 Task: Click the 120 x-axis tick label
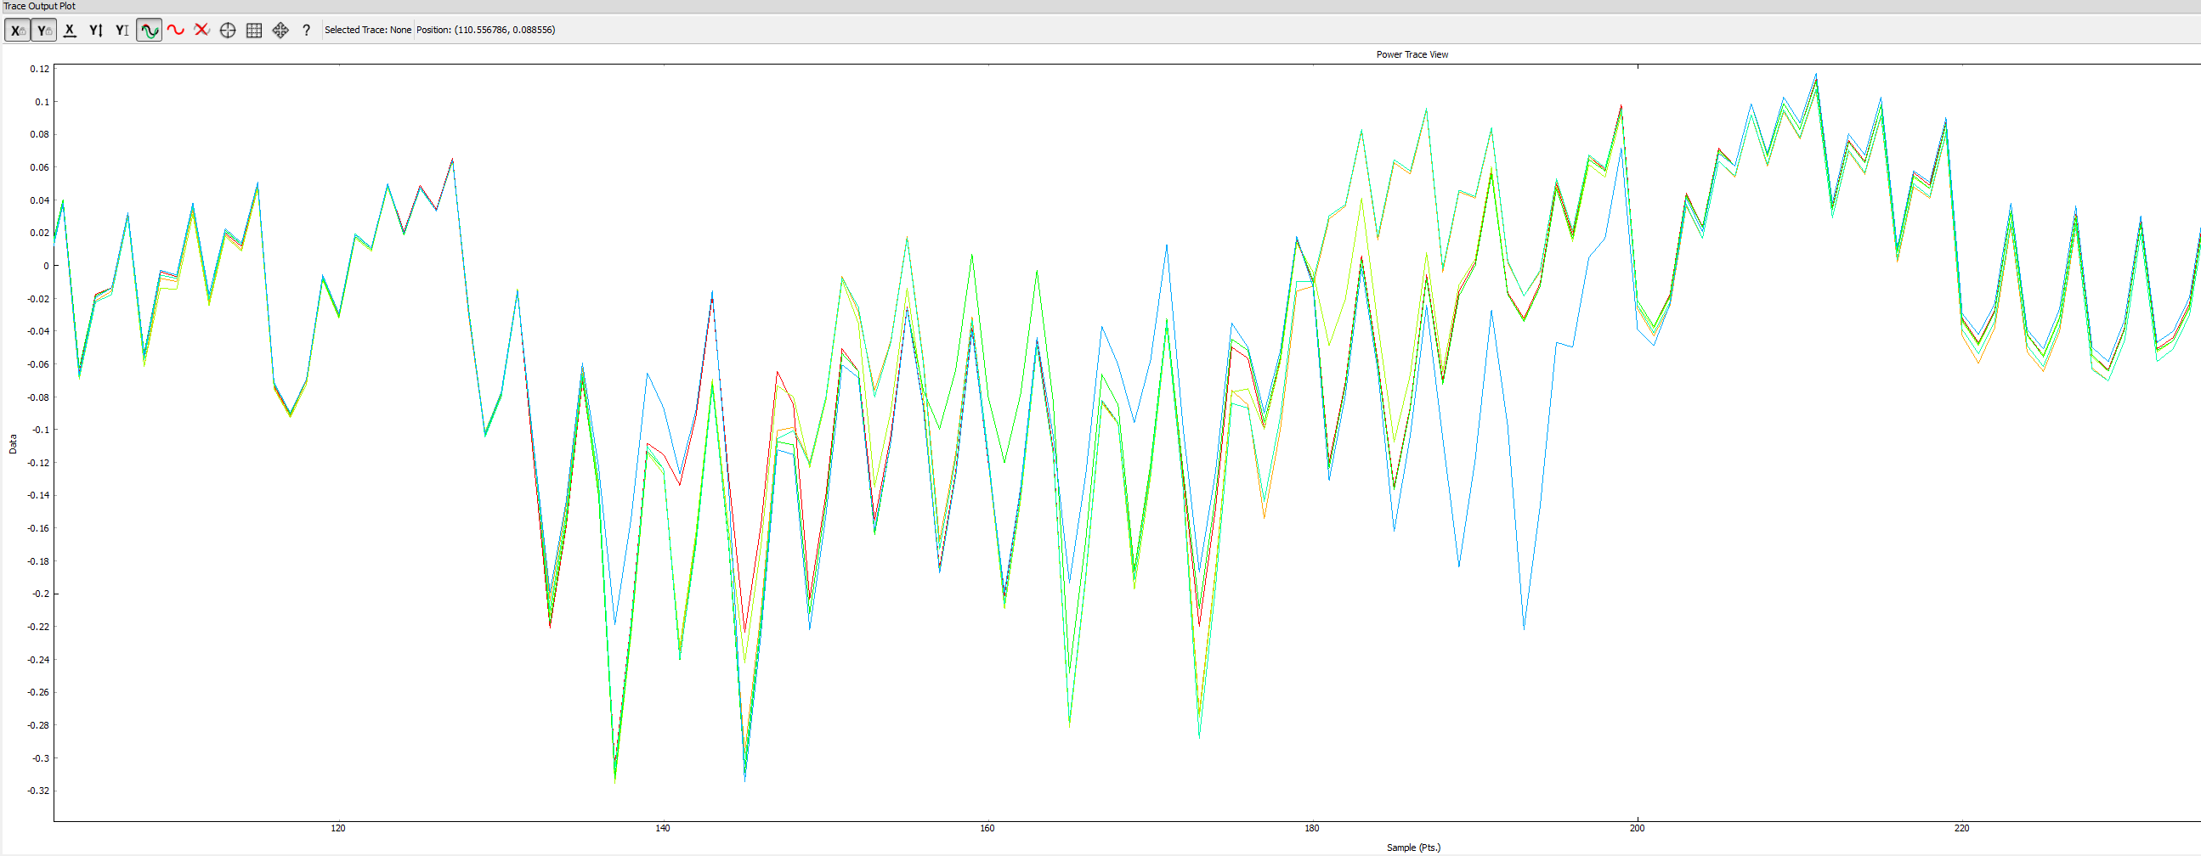point(338,828)
